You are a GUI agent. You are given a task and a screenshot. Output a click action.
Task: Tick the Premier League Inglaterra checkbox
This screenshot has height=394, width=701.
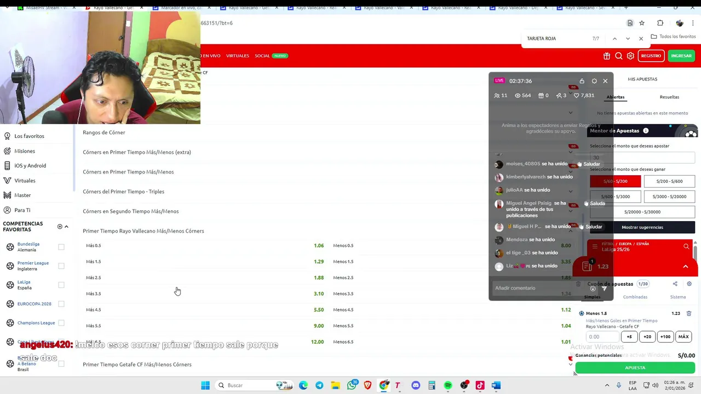pos(61,266)
